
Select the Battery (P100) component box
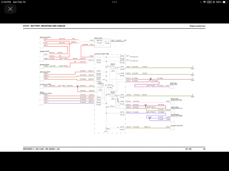102,43
